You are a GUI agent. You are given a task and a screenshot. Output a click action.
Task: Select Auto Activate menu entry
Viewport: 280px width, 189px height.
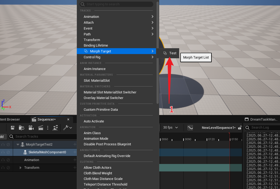tap(117, 121)
